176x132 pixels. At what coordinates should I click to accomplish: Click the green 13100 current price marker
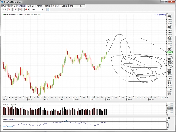[170, 52]
